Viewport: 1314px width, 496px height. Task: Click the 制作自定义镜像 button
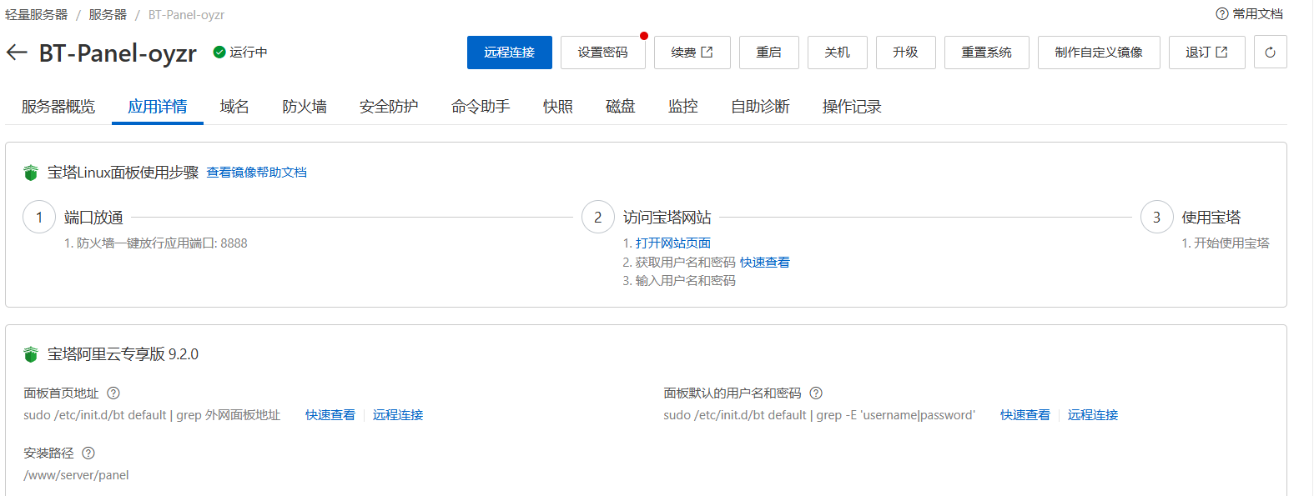pyautogui.click(x=1099, y=53)
